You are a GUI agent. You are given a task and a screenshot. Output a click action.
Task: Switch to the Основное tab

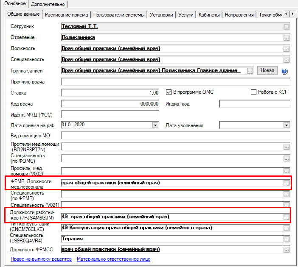(x=15, y=4)
